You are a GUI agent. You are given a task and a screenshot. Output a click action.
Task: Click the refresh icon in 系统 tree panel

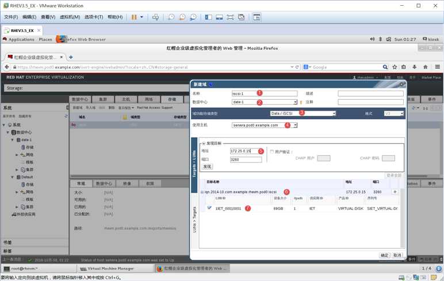pos(66,116)
